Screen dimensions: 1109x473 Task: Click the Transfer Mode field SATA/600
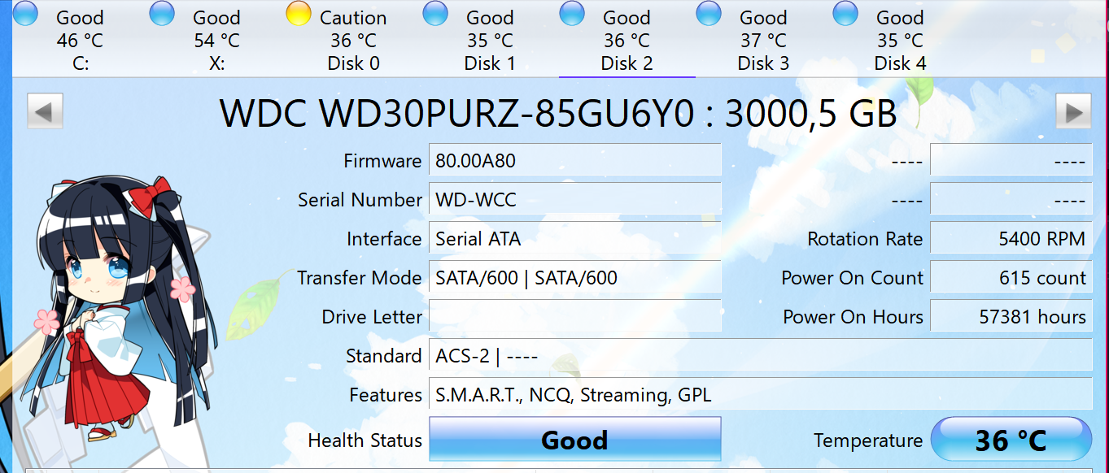[x=575, y=277]
